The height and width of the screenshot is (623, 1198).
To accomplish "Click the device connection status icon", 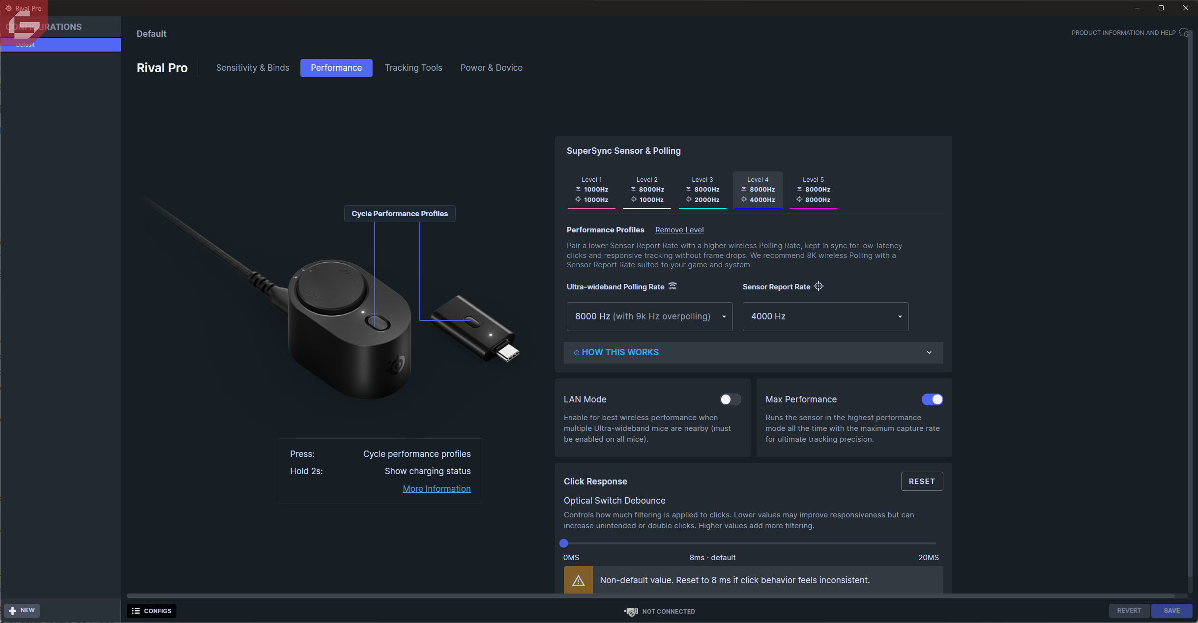I will point(631,611).
